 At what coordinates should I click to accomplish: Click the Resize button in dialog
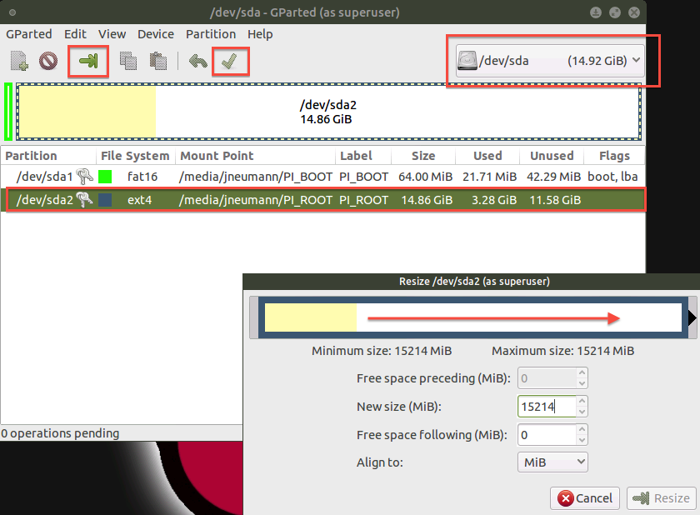(x=662, y=498)
